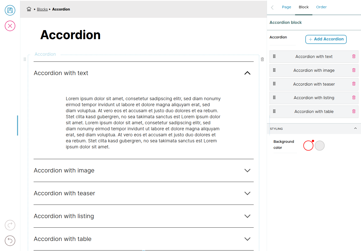Open 'Accordion with text' in sidebar list
The height and width of the screenshot is (251, 361).
(x=314, y=56)
